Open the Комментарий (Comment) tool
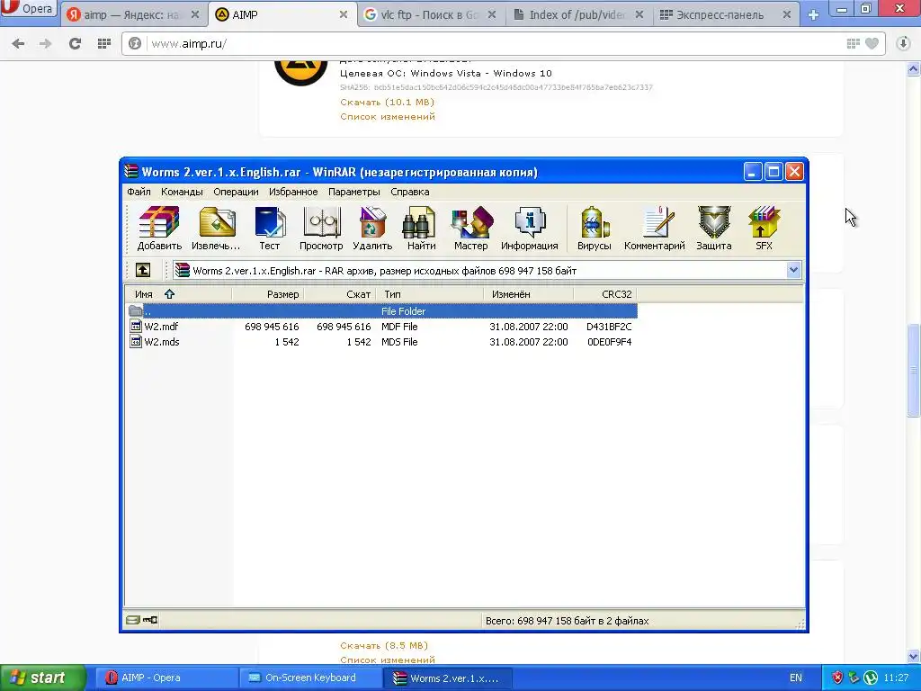 (x=655, y=229)
